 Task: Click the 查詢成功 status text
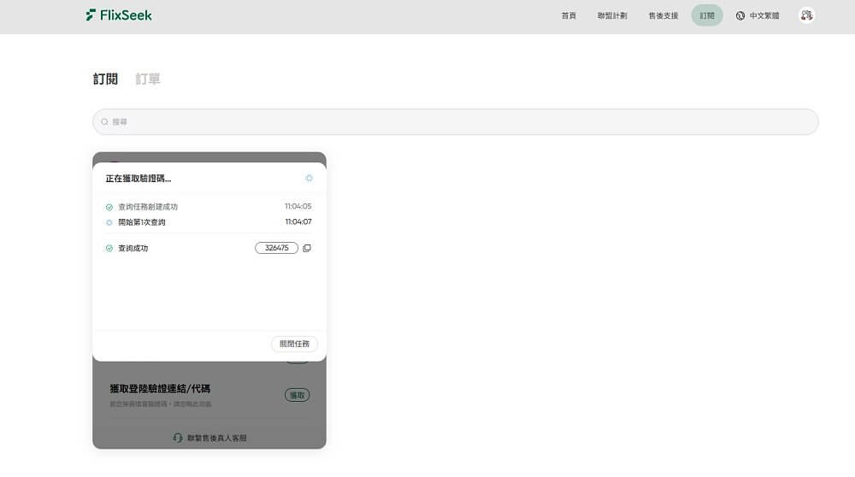(133, 248)
